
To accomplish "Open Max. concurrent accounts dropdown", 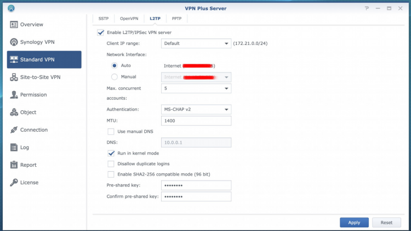I will [x=196, y=88].
